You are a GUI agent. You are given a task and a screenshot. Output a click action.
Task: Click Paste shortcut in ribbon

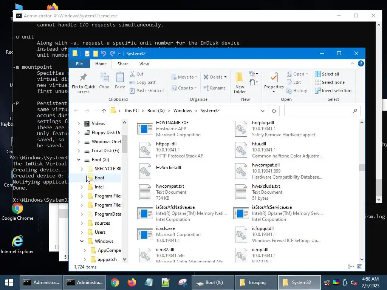147,91
